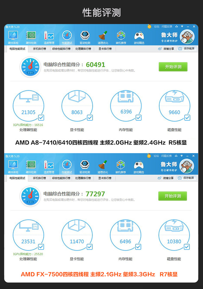Image resolution: width=203 pixels, height=289 pixels.
Task: Open 问题反馈 link in the 60491 window
Action: [167, 26]
